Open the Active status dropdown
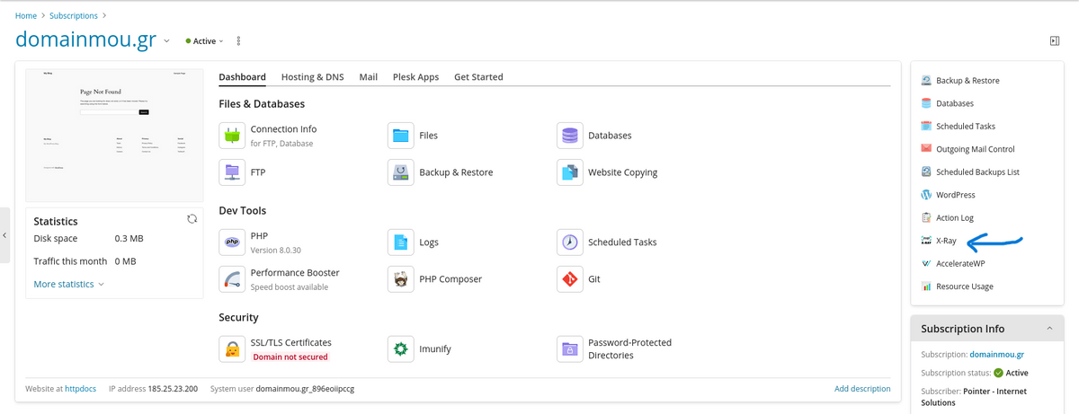The width and height of the screenshot is (1079, 414). click(205, 41)
